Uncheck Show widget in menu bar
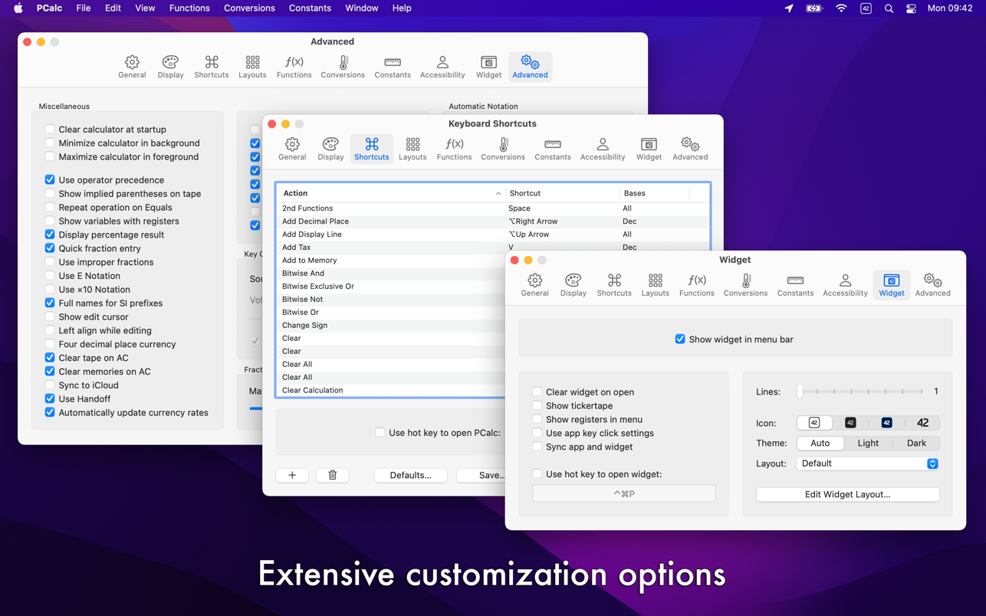Screen dimensions: 986x616 tap(680, 339)
